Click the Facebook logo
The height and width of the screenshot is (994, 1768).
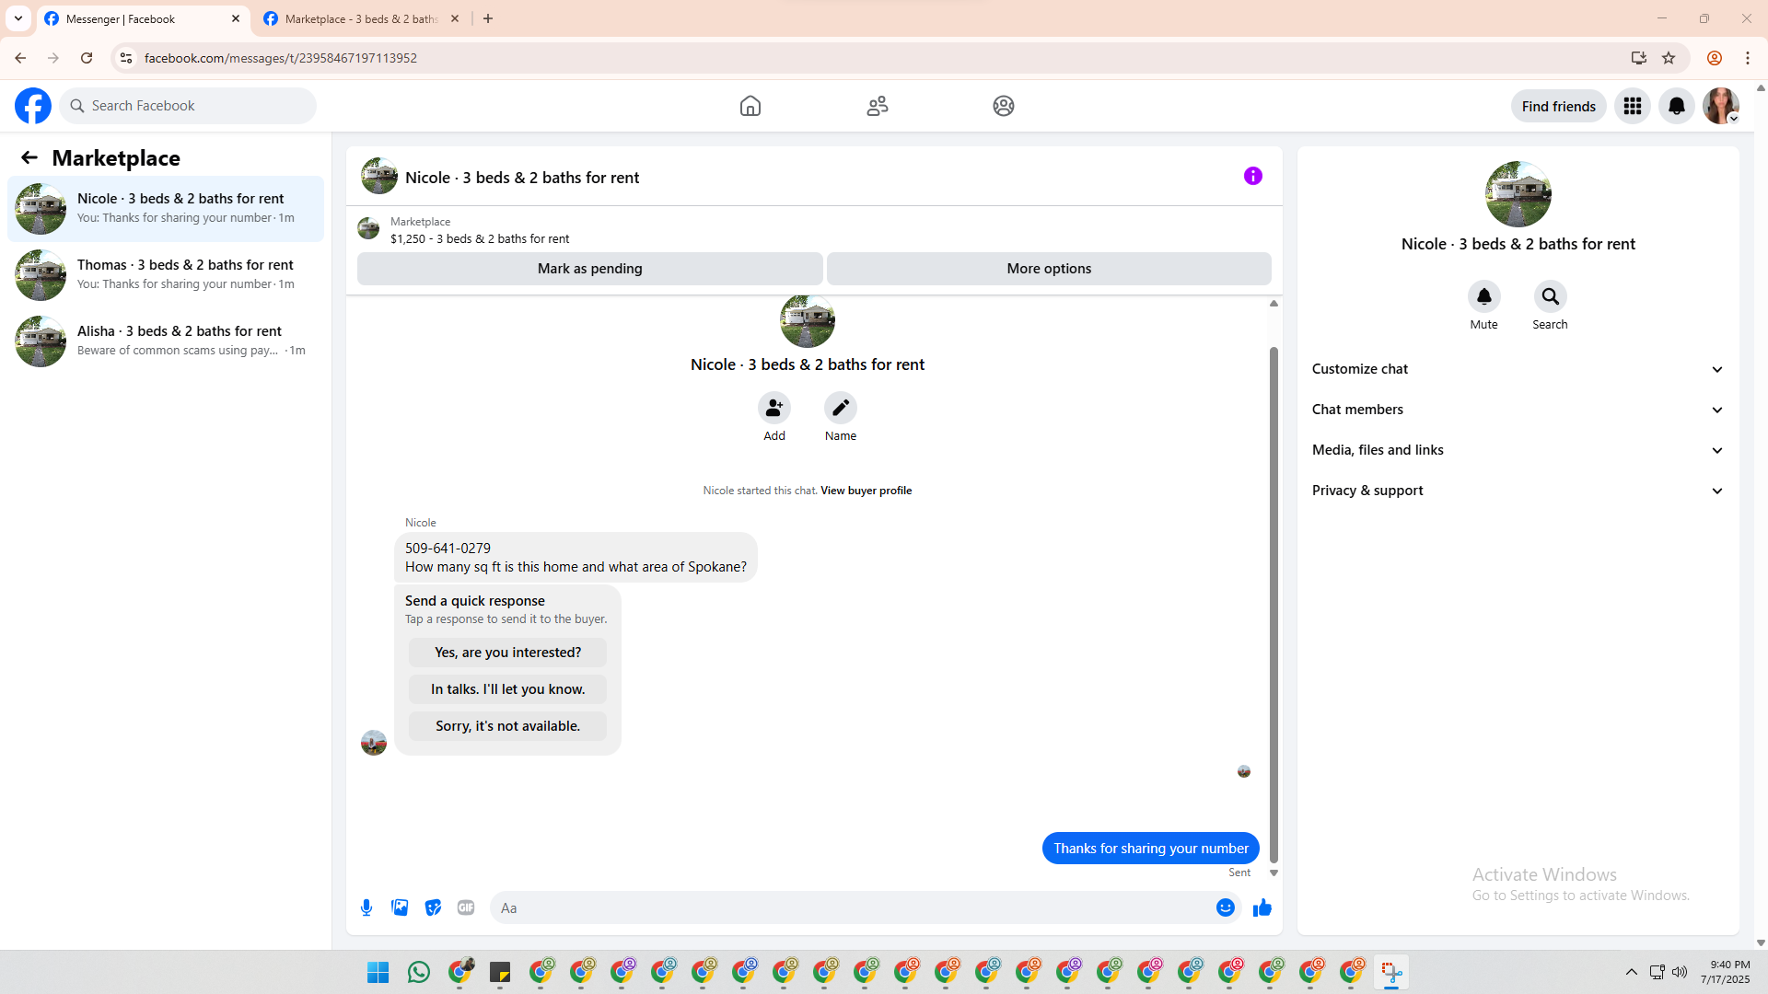[33, 106]
